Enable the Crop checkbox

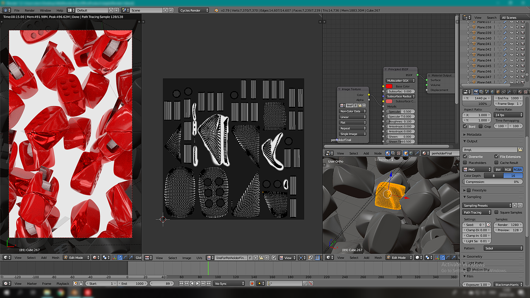click(481, 126)
